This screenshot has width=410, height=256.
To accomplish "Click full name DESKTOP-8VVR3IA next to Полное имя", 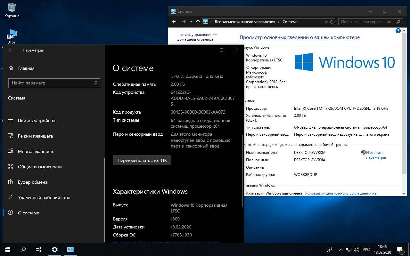I will [310, 160].
